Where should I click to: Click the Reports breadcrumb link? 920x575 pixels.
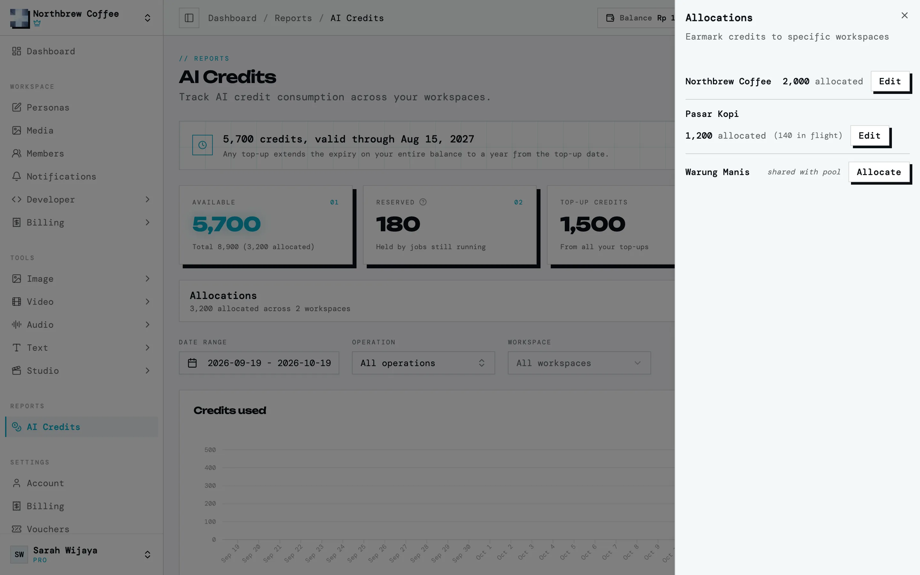[x=293, y=18]
